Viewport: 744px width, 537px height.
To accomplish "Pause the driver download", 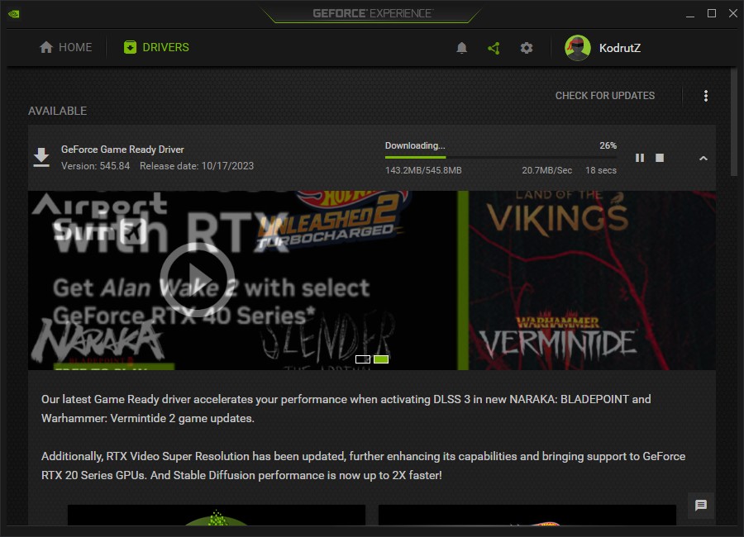I will pos(640,158).
